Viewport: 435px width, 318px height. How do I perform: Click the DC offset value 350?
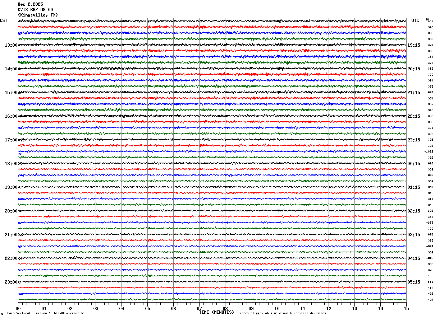[x=430, y=98]
